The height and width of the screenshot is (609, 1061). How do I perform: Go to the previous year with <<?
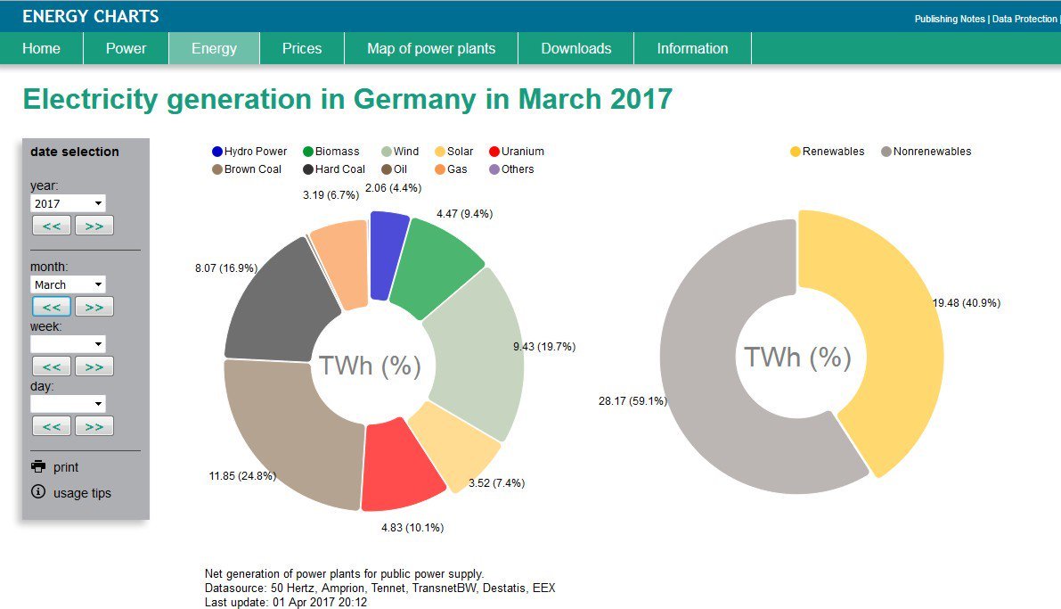click(x=52, y=226)
